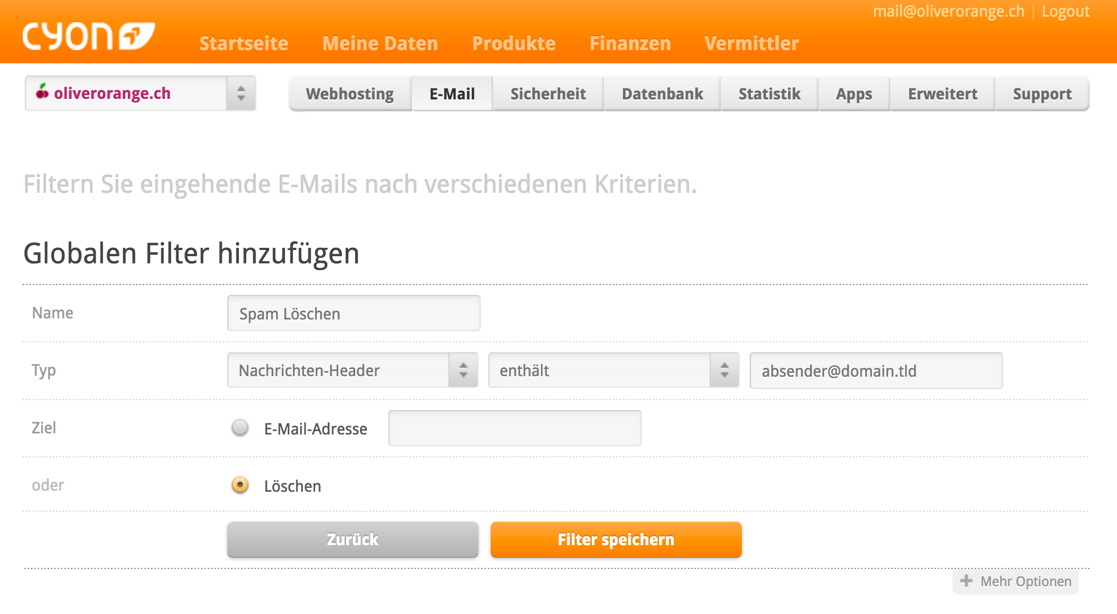Focus the Name field containing Spam Löschen

pyautogui.click(x=353, y=313)
